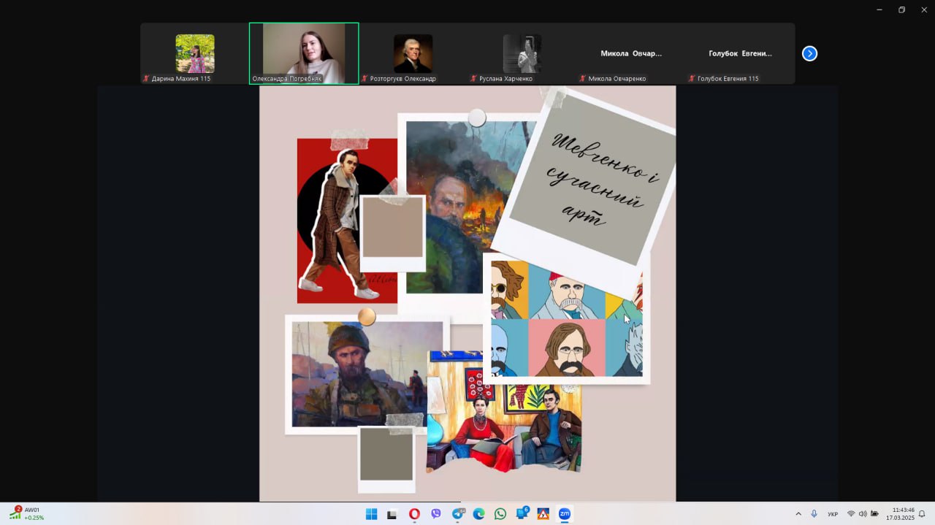Select Олександра Погребняк video thumbnail
The width and height of the screenshot is (935, 525).
tap(304, 53)
